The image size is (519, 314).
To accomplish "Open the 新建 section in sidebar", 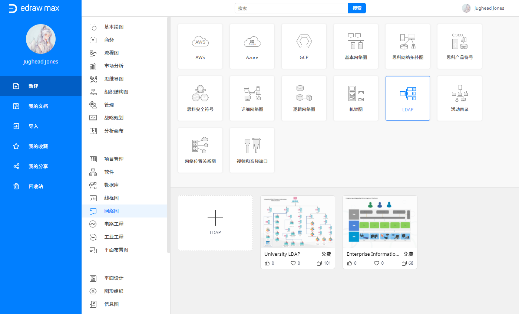I will 41,86.
